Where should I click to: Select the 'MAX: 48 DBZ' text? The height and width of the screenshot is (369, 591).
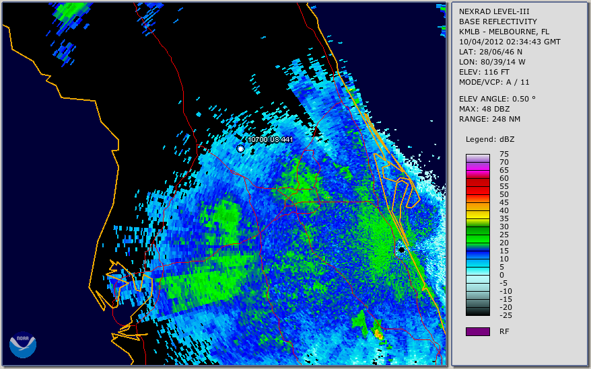point(484,109)
